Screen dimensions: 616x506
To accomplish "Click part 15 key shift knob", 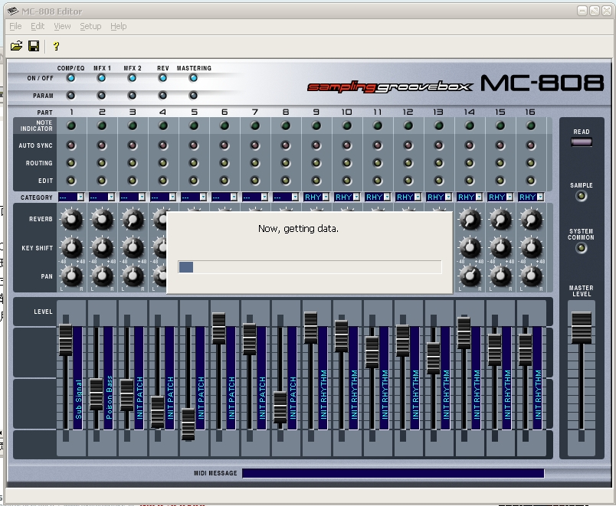I will tap(500, 248).
